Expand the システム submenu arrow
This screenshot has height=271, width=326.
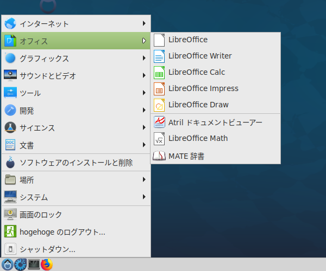[x=144, y=197]
